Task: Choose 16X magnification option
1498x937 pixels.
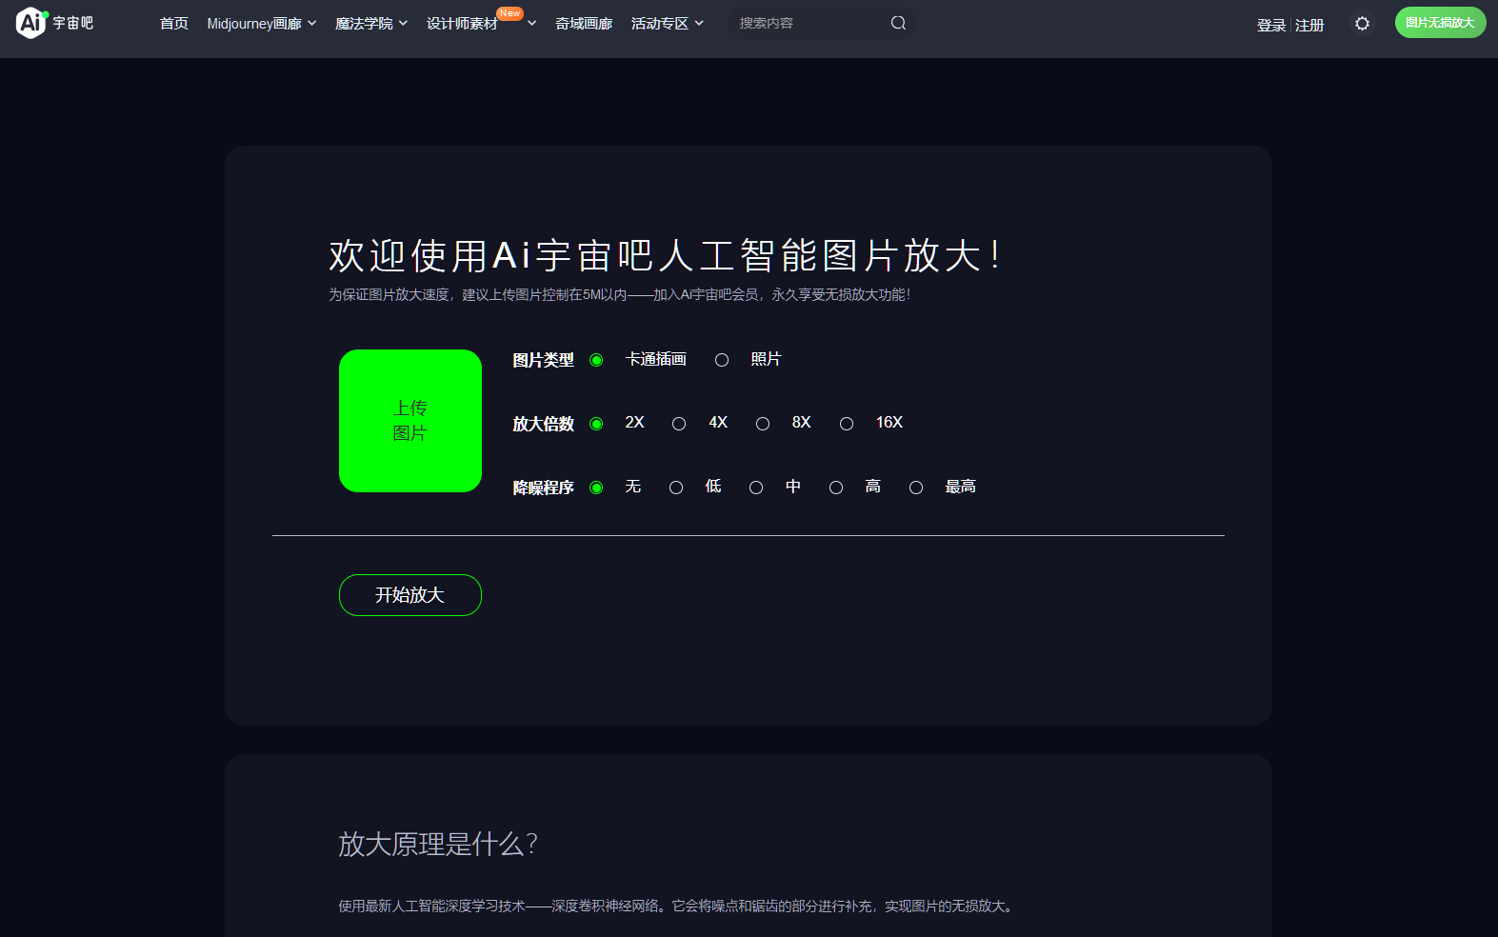Action: 847,424
